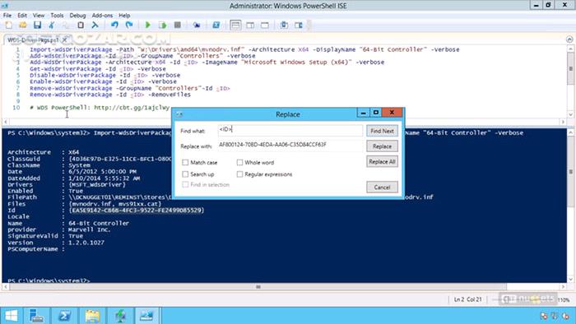The height and width of the screenshot is (324, 576).
Task: Launch PowerShell from the taskbar
Action: click(65, 316)
